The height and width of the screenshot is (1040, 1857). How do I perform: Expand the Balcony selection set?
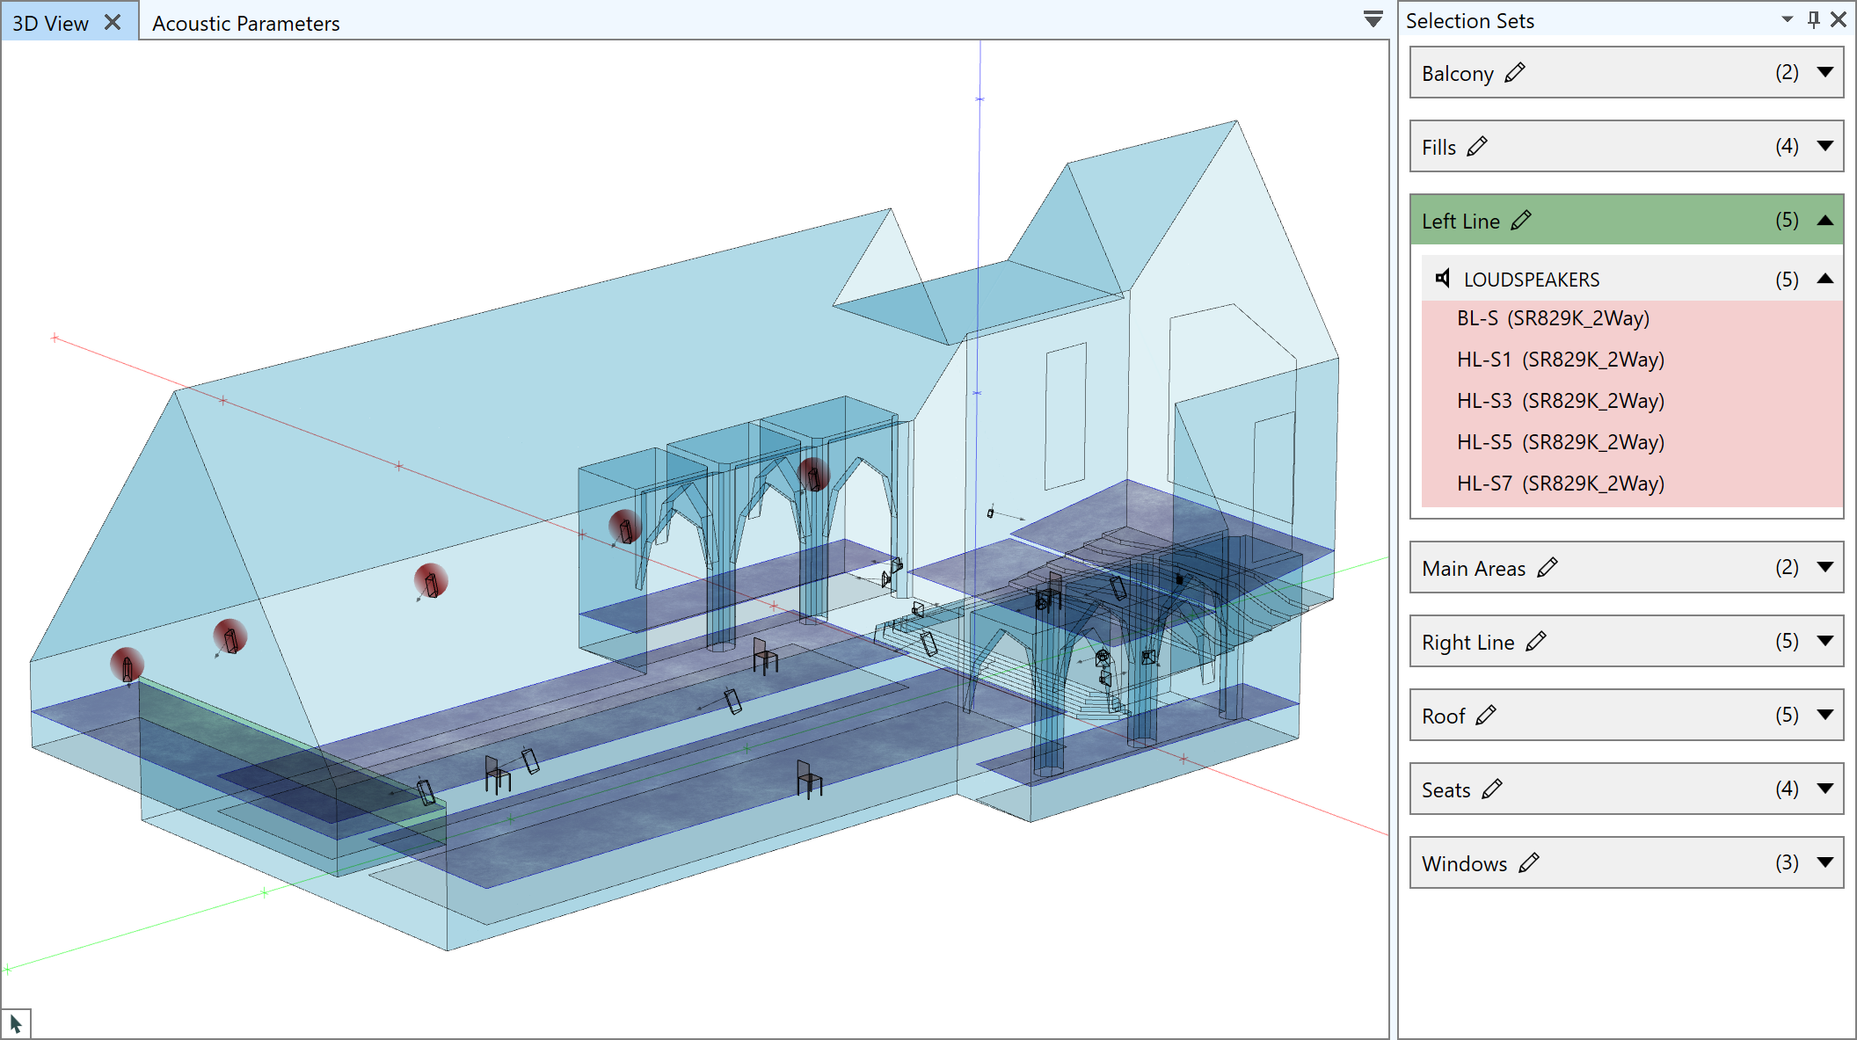pos(1825,72)
